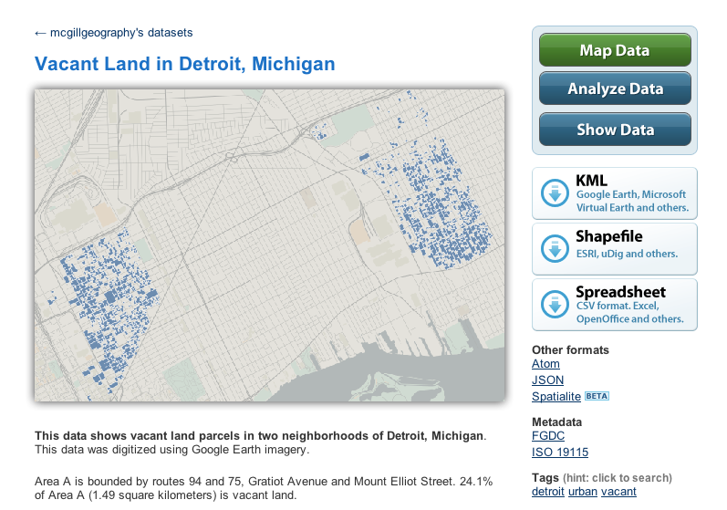Click the Detroit vacant land map preview
Viewport: 727px width, 510px height.
(269, 245)
